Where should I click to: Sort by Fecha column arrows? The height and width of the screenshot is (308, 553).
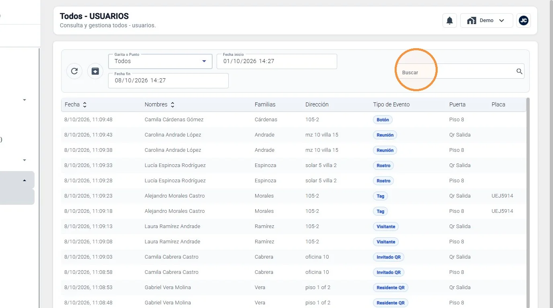click(85, 104)
